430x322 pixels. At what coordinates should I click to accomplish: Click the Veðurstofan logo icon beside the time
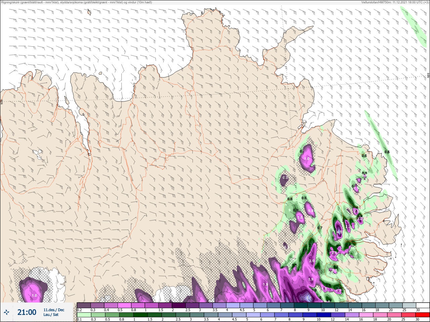pos(7,312)
